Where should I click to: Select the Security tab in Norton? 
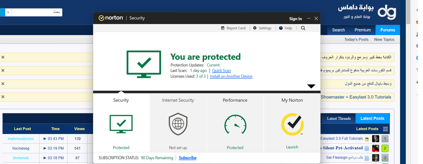coord(121,123)
